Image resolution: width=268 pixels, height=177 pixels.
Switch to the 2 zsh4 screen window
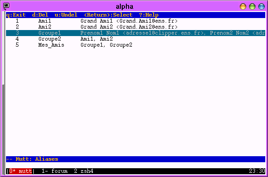pos(84,171)
